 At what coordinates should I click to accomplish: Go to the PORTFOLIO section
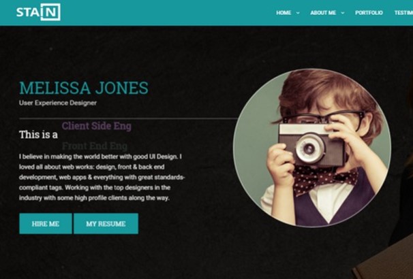pos(369,13)
